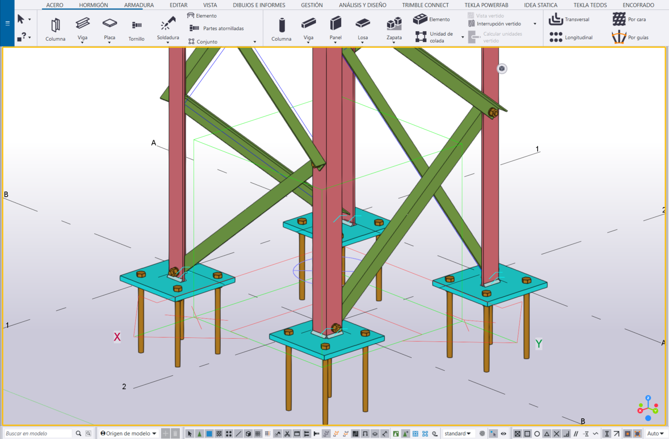
Task: Click Interrupción vertido button
Action: click(494, 24)
